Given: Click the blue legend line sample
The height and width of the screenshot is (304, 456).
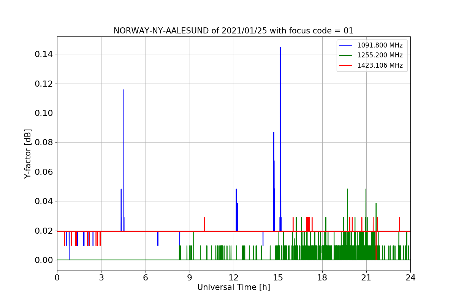Looking at the screenshot, I should pyautogui.click(x=346, y=46).
